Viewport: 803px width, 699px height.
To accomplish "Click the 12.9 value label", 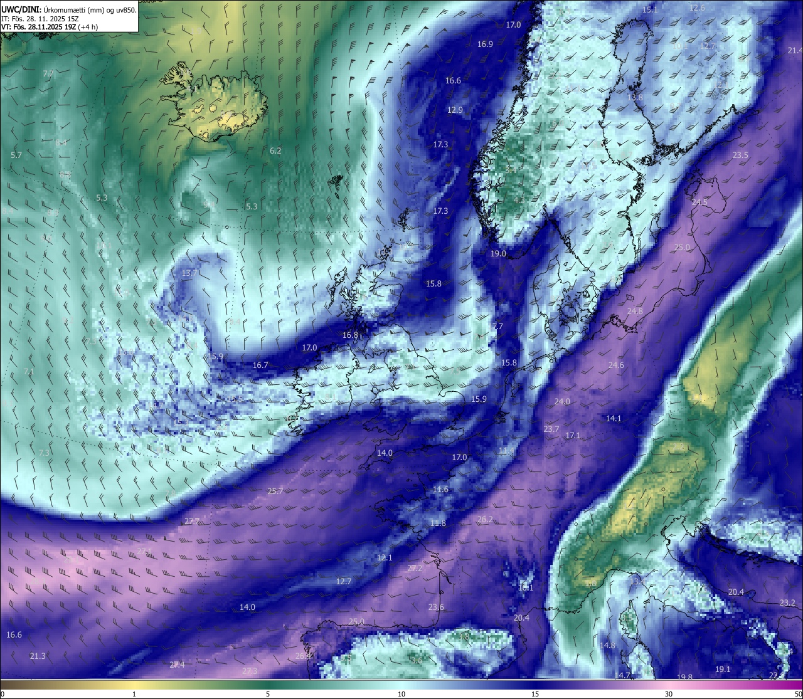I will pyautogui.click(x=455, y=110).
